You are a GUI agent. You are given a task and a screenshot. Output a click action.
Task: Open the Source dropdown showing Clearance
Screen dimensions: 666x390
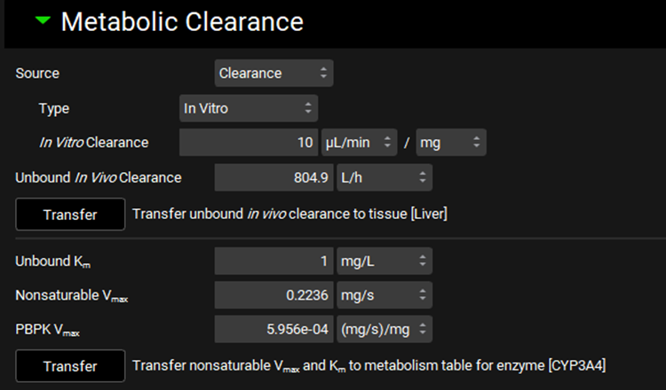pyautogui.click(x=274, y=74)
